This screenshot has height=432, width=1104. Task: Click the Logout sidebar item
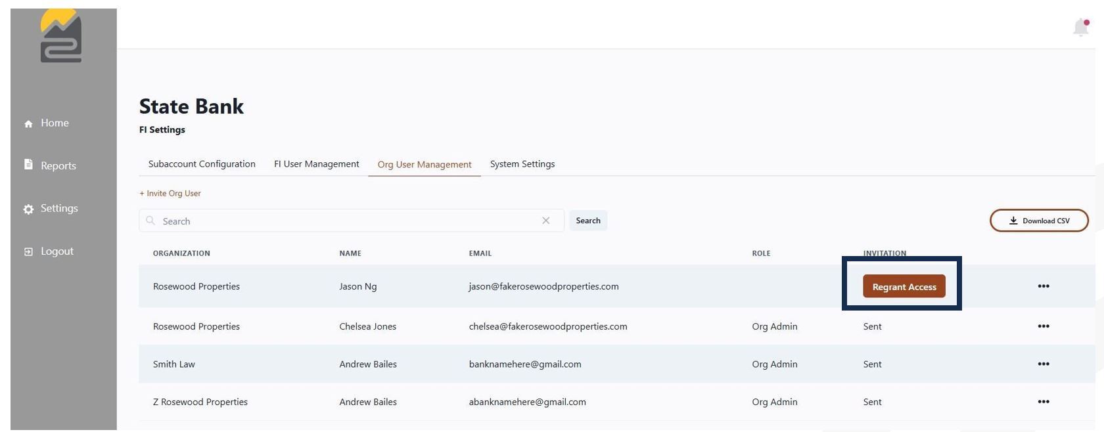coord(49,251)
